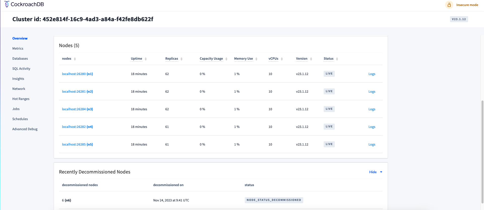The image size is (484, 210).
Task: Click the Replicas column header label
Action: click(x=172, y=59)
